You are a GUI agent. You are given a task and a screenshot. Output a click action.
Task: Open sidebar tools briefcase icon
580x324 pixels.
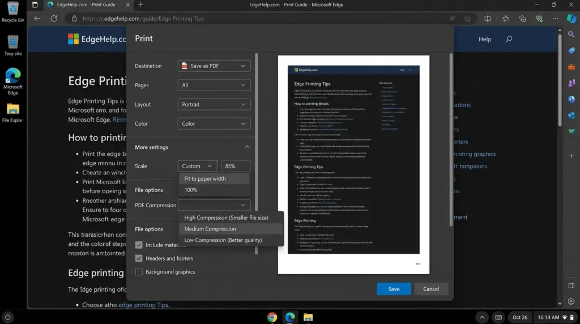(572, 67)
